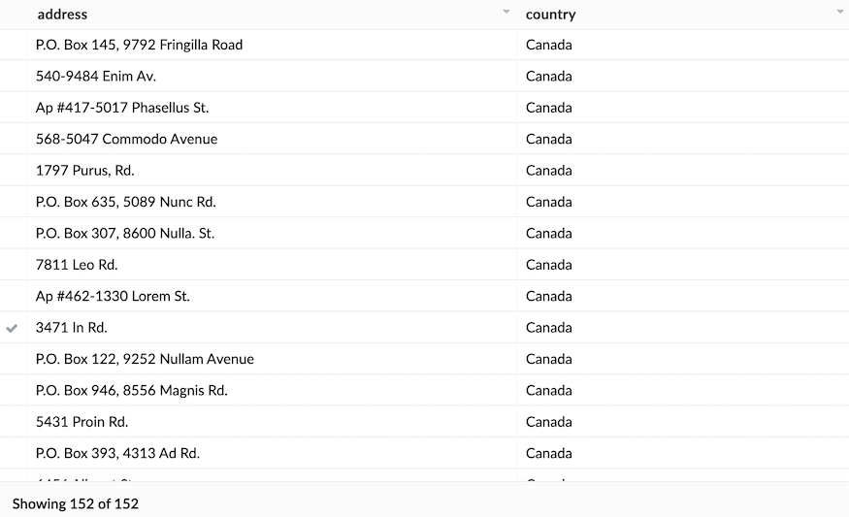Click the P.O. Box 307, 8600 Nulla. St. cell

point(125,233)
